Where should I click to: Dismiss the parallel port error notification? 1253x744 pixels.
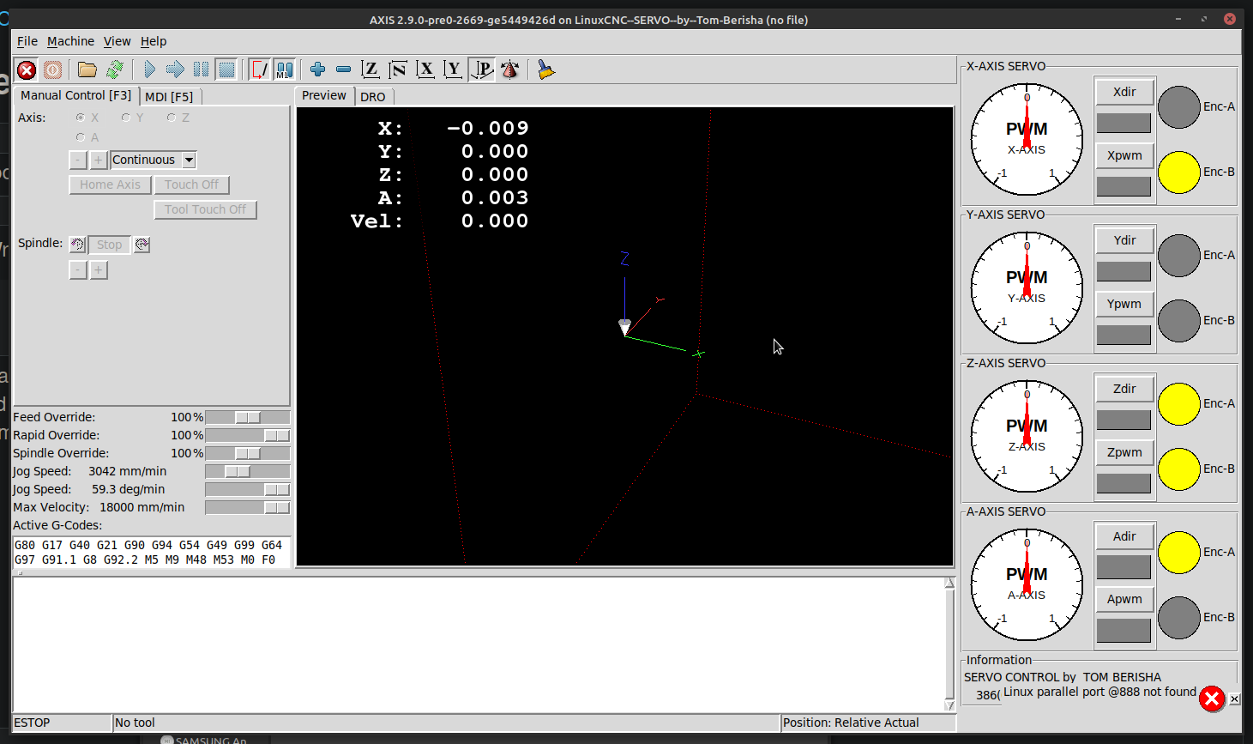(1234, 699)
